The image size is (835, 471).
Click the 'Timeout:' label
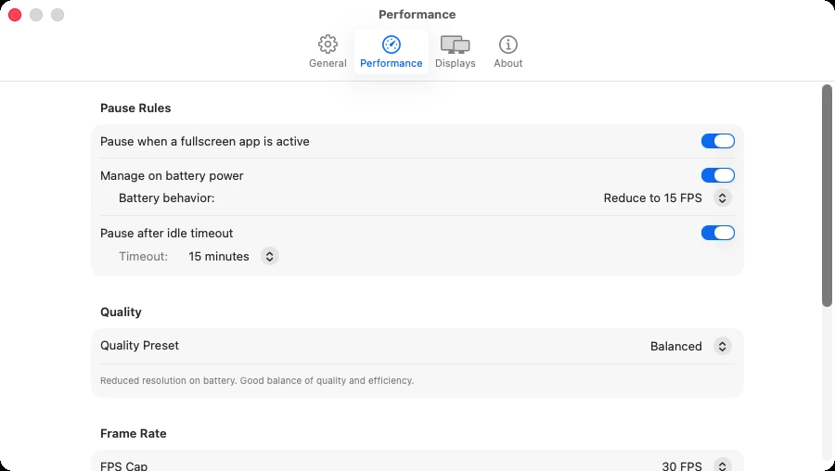tap(143, 257)
